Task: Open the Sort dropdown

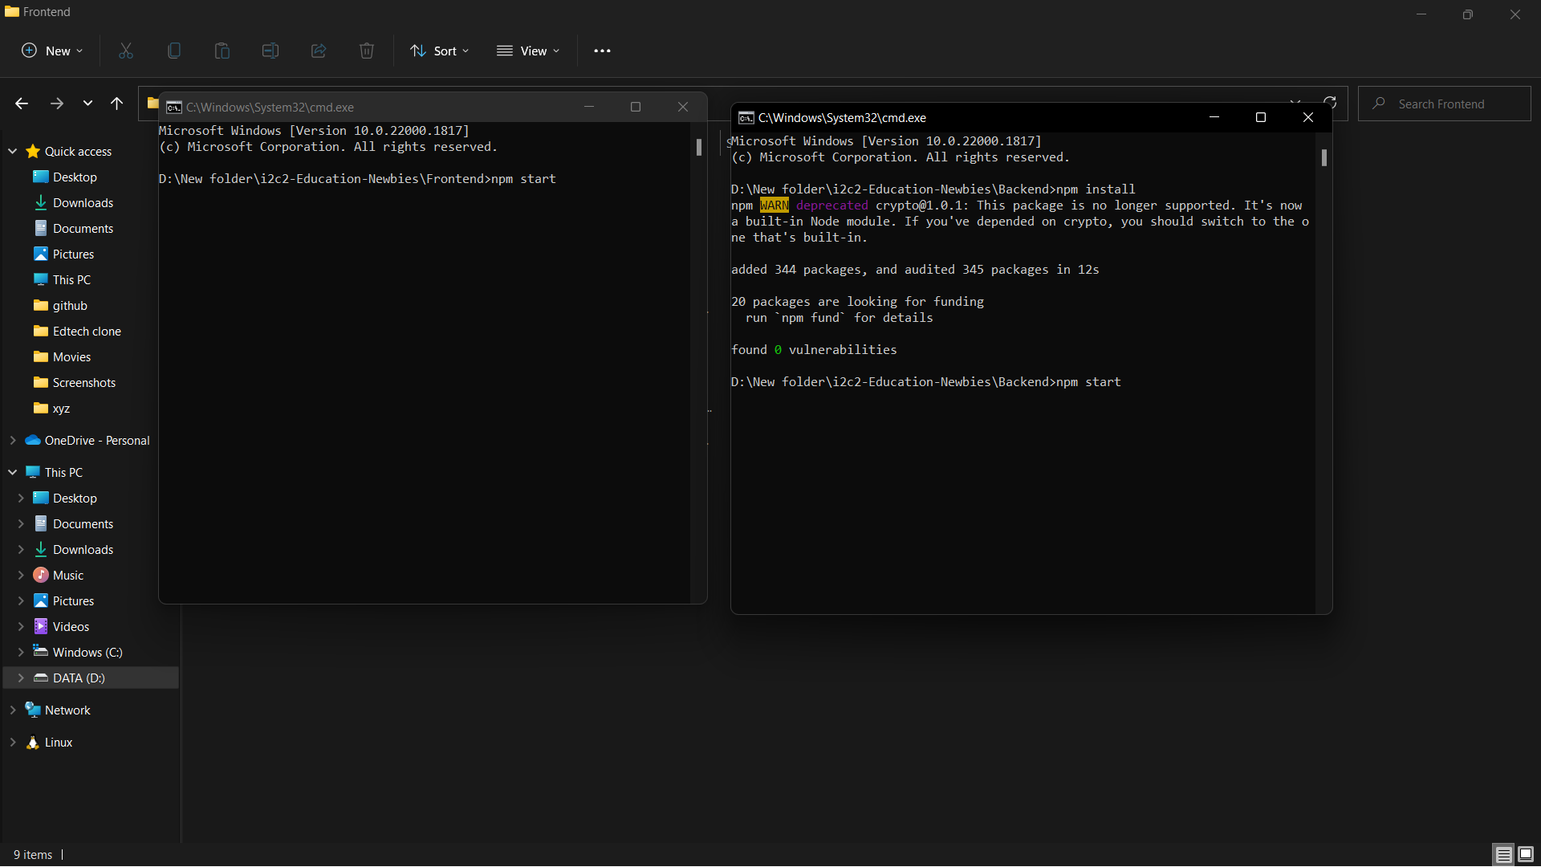Action: click(x=439, y=51)
